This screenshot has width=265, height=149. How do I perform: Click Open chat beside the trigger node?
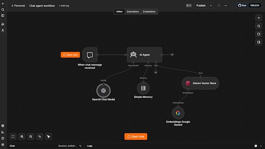(70, 55)
